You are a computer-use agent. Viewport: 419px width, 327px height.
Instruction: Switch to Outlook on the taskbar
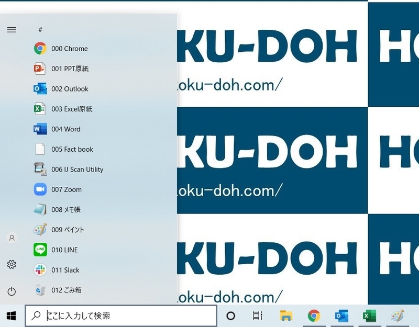342,316
